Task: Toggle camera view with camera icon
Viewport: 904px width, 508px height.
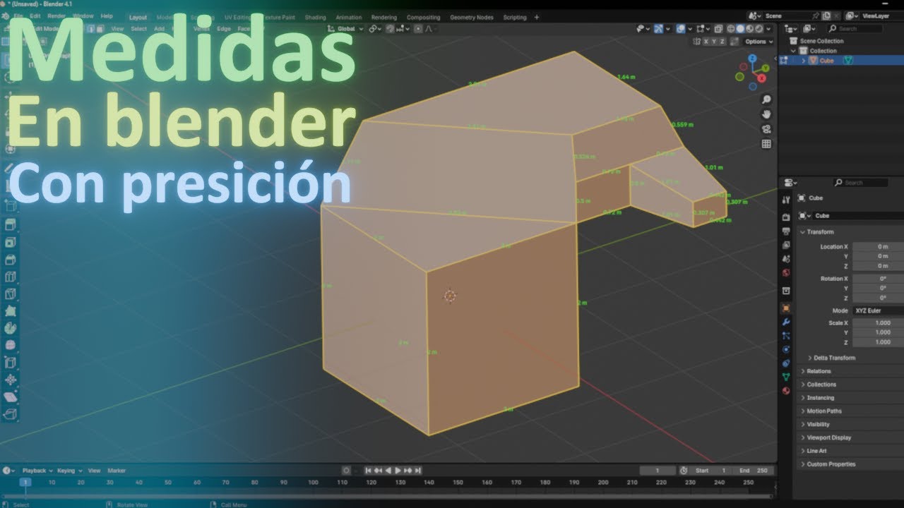Action: coord(766,129)
